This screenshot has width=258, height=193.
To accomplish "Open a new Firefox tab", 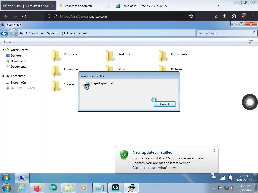I will click(175, 6).
